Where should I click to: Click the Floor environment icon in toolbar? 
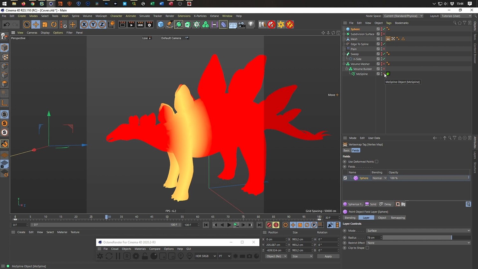pyautogui.click(x=233, y=25)
